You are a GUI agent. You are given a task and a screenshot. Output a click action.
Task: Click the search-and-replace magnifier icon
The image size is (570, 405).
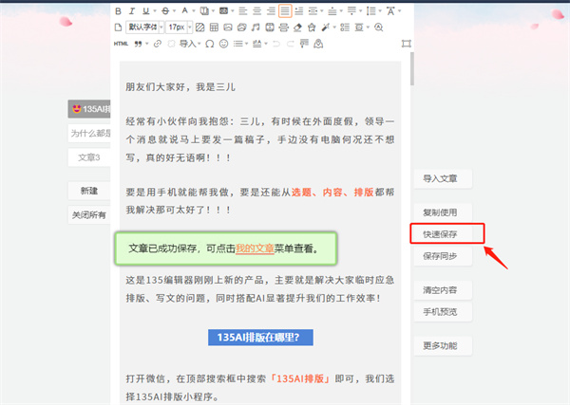pos(378,28)
